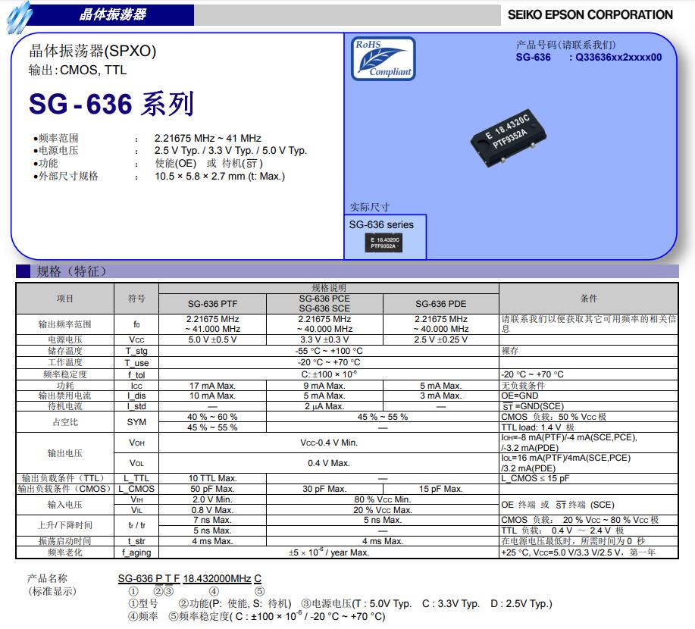Click the small actual-size chip image
Screen dimensions: 695x629
click(x=384, y=243)
